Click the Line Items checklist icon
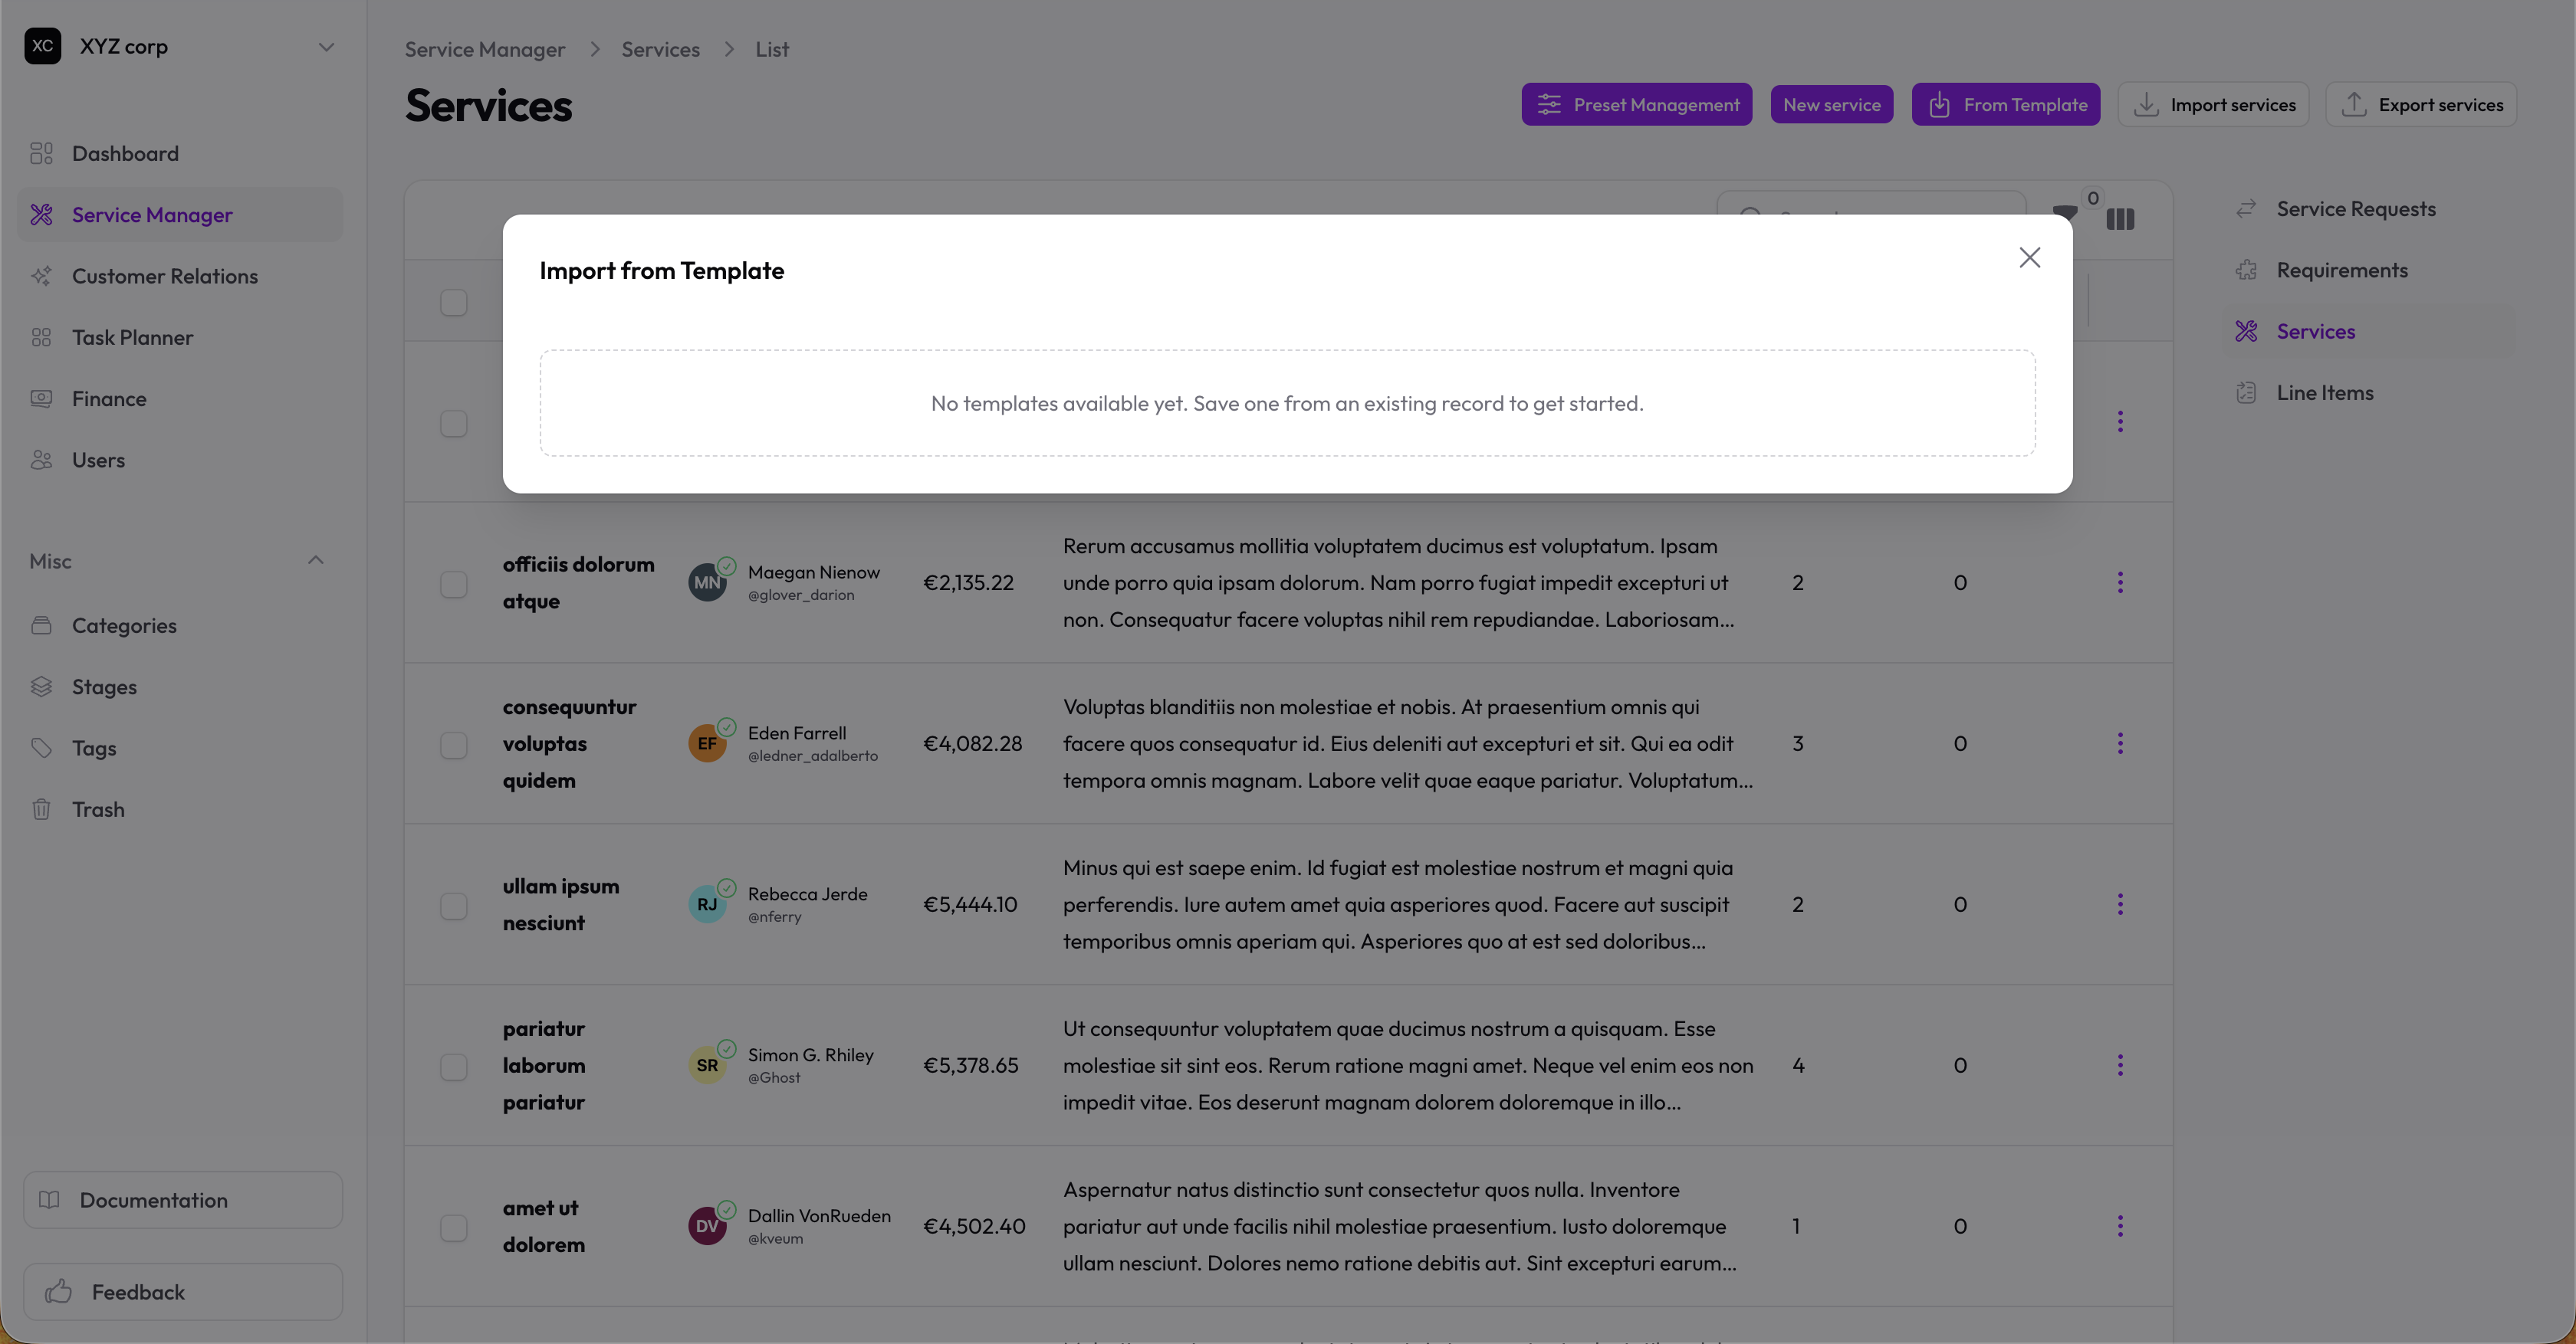Screen dimensions: 2576x1344 pyautogui.click(x=2246, y=393)
